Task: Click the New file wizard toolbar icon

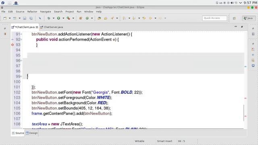Action: click(5, 18)
